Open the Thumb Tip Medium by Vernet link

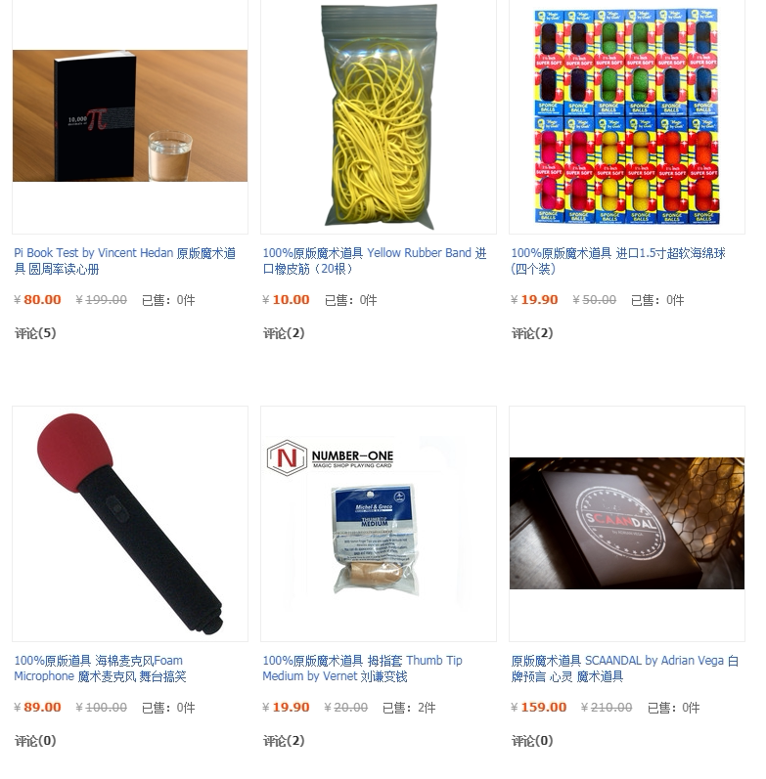[363, 669]
